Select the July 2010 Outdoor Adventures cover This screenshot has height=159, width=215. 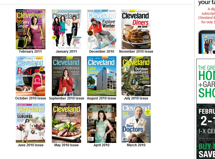(x=136, y=76)
